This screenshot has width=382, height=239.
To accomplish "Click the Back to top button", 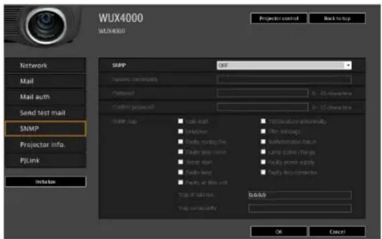I will click(x=337, y=18).
